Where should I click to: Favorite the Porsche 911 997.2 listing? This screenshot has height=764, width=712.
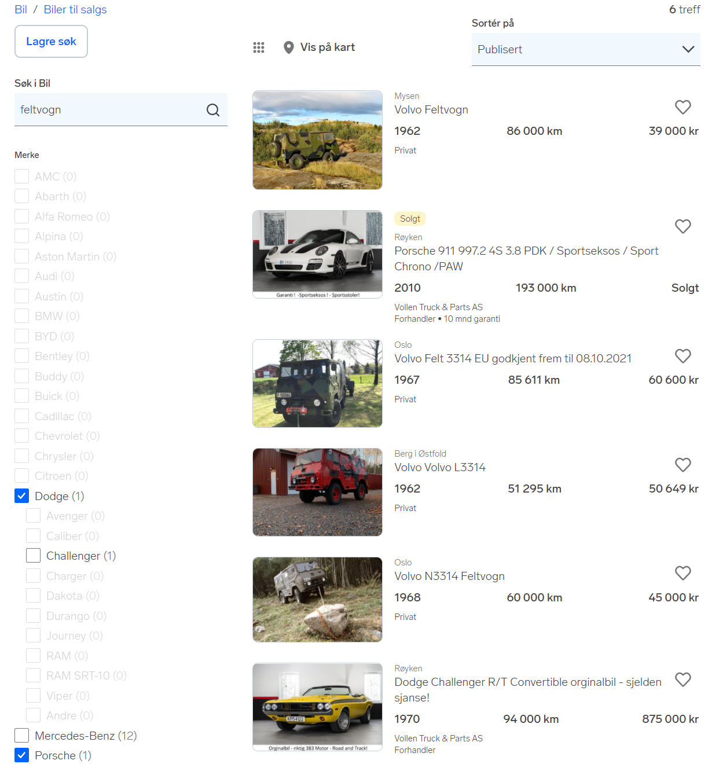[683, 226]
